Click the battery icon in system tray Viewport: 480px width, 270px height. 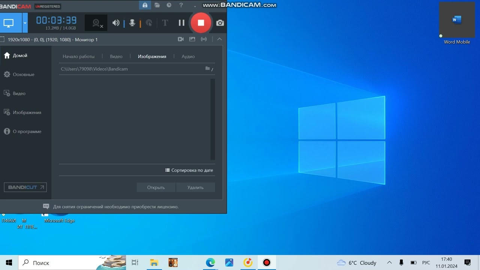tap(414, 263)
